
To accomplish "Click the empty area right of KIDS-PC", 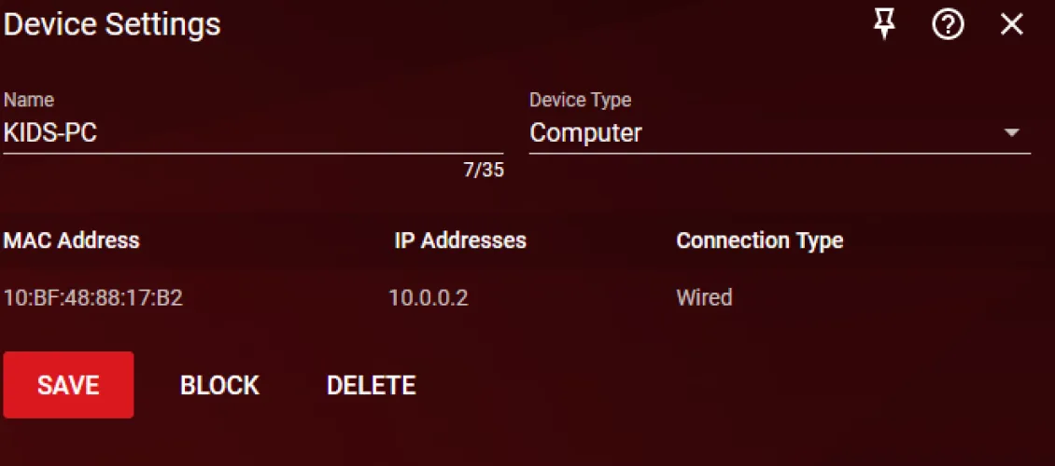I will [299, 133].
